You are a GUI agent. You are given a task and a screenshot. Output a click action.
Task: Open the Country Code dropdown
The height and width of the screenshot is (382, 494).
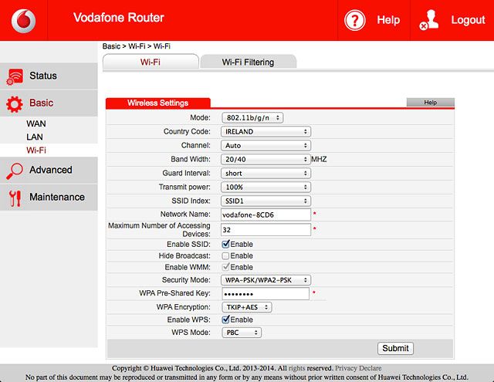pyautogui.click(x=266, y=132)
